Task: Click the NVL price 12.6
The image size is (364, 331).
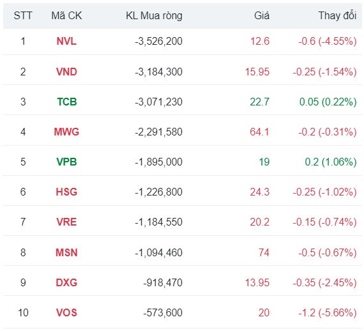Action: (260, 42)
